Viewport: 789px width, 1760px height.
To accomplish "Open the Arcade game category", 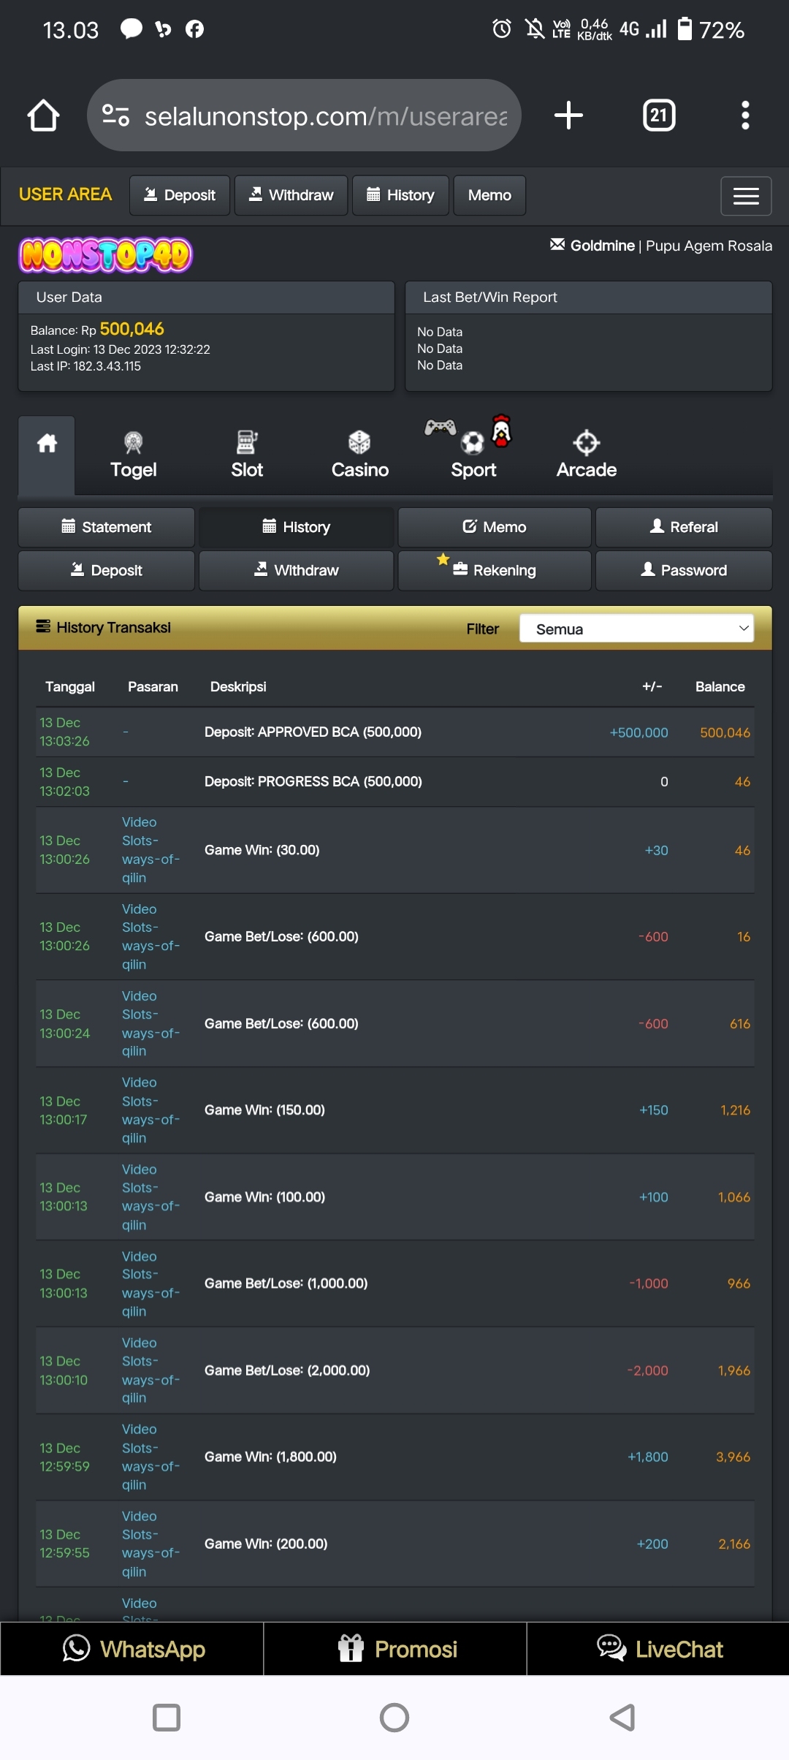I will click(x=586, y=455).
